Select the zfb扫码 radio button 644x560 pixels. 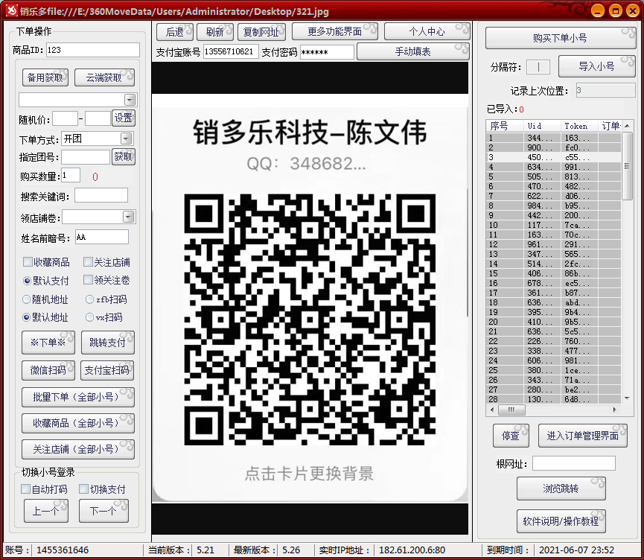[89, 299]
